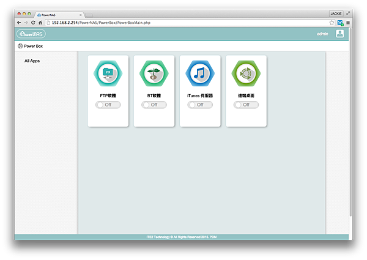Open the iTunes server music note icon
The width and height of the screenshot is (367, 260).
pyautogui.click(x=200, y=73)
